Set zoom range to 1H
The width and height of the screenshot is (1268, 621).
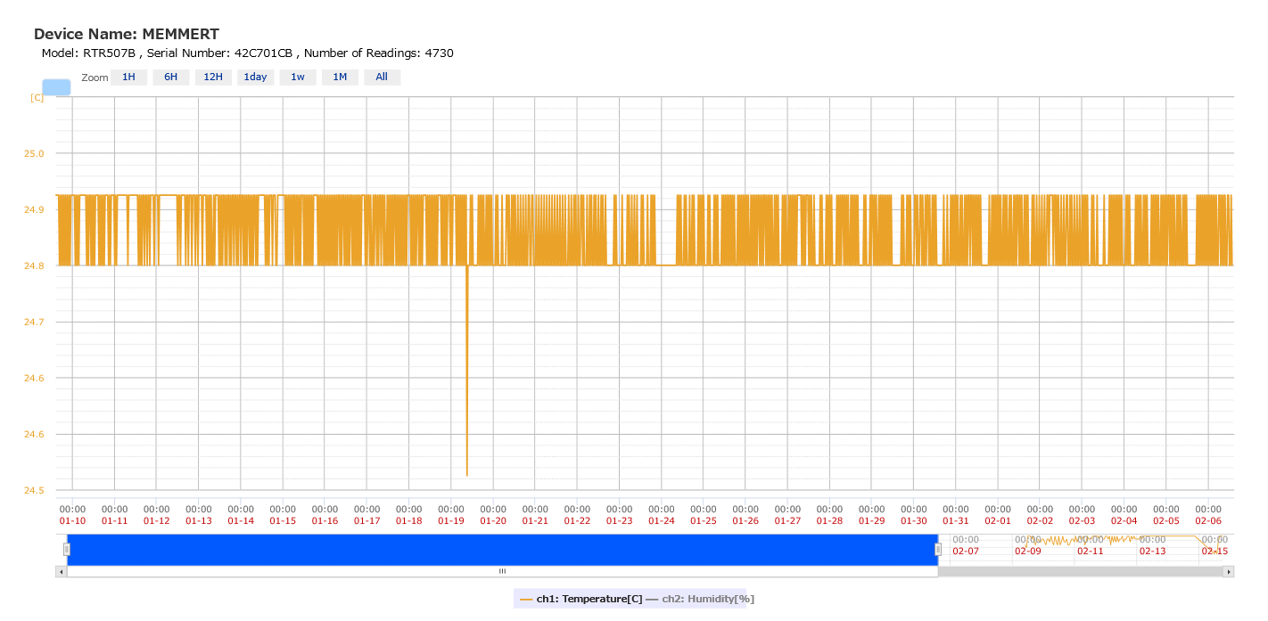click(x=128, y=78)
